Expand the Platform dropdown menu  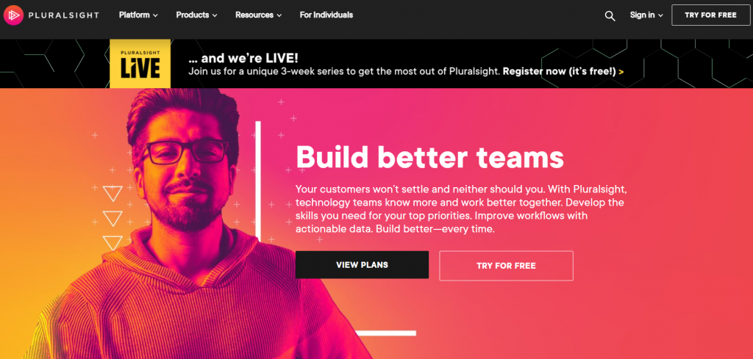tap(138, 15)
